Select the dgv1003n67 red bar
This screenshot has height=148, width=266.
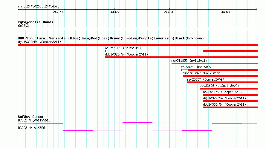tap(220, 76)
